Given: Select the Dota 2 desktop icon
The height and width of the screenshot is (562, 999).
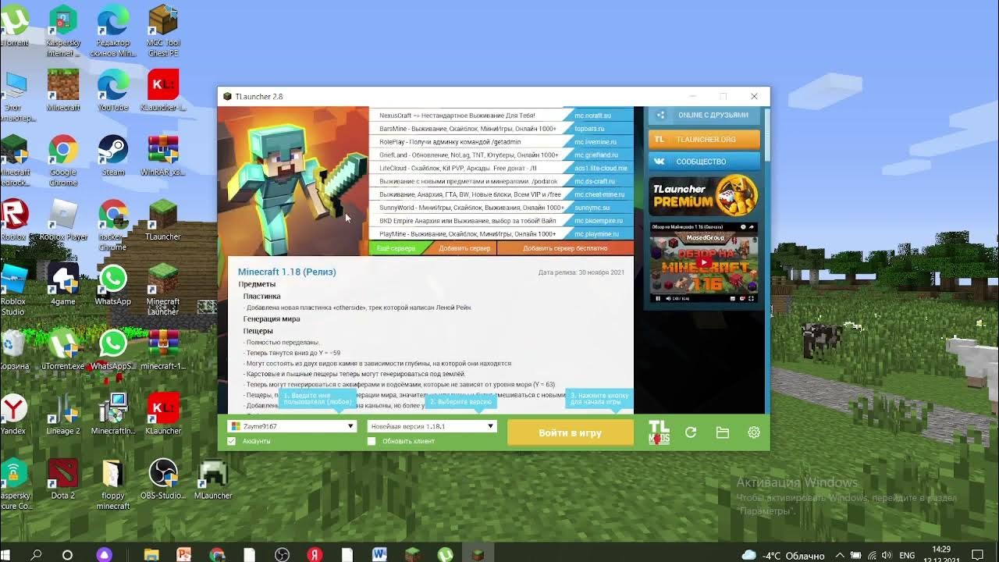Looking at the screenshot, I should (x=63, y=479).
